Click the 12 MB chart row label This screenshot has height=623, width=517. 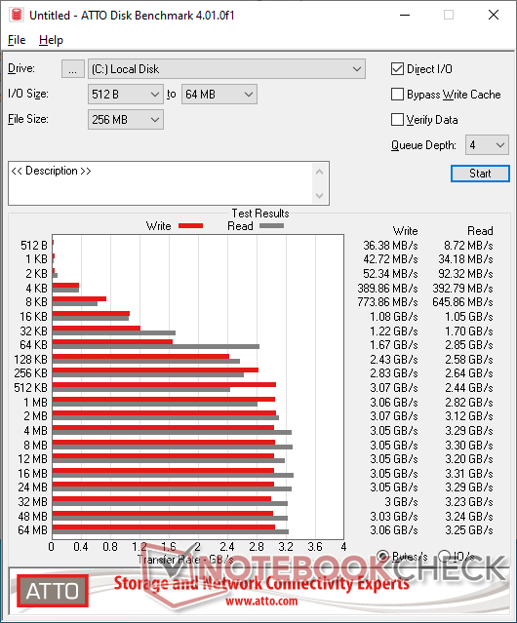(32, 459)
